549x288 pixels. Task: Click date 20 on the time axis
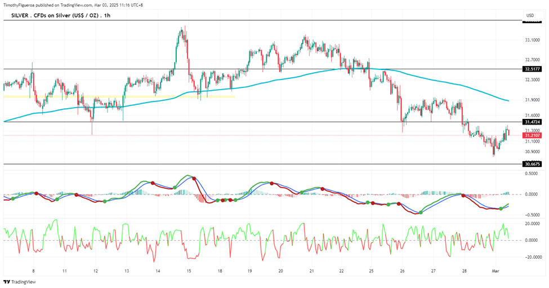point(281,271)
